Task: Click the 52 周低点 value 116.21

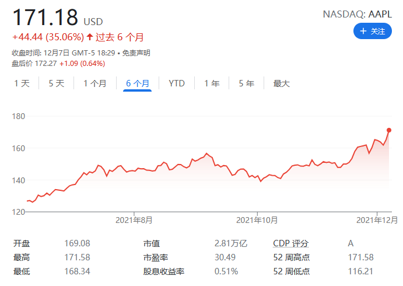Action: (x=360, y=271)
